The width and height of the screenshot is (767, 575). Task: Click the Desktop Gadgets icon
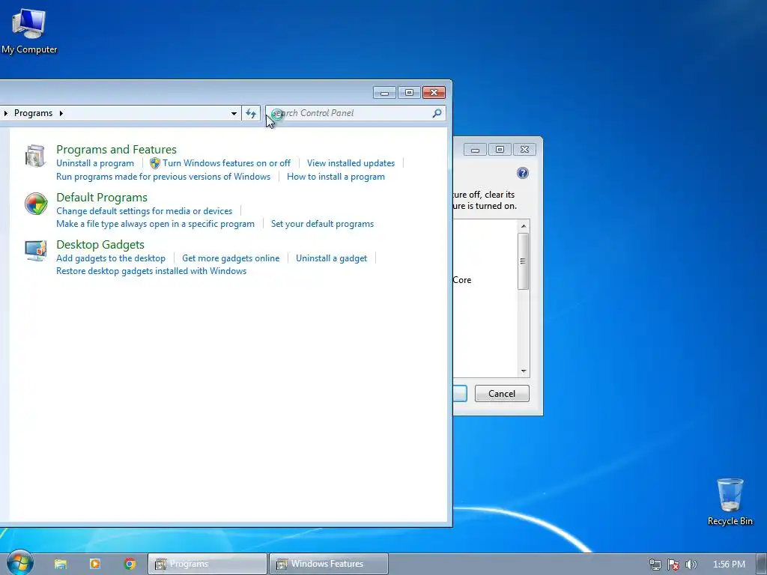point(36,251)
